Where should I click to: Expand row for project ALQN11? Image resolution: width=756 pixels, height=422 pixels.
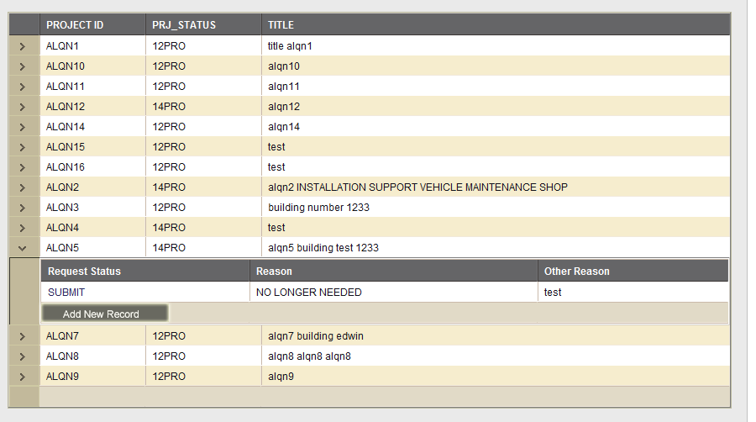pos(23,87)
